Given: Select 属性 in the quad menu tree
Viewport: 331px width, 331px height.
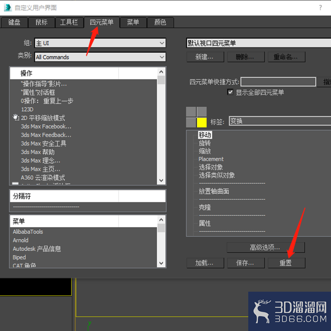Looking at the screenshot, I should [x=205, y=223].
